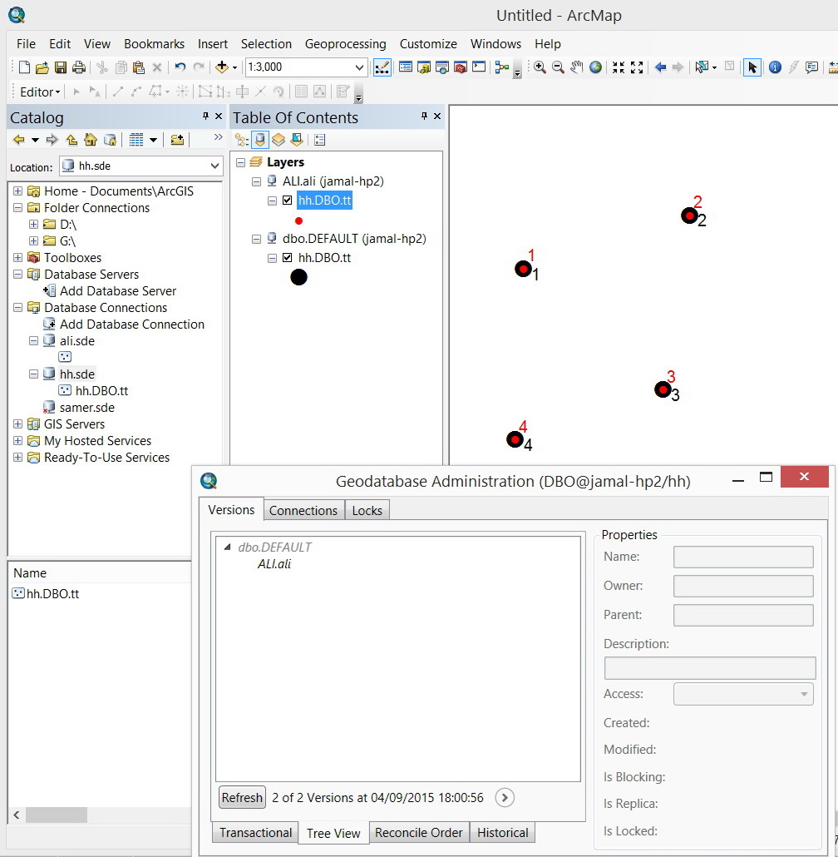Expand the Toolboxes node in Catalog
Screen dimensions: 838x857
click(x=18, y=257)
